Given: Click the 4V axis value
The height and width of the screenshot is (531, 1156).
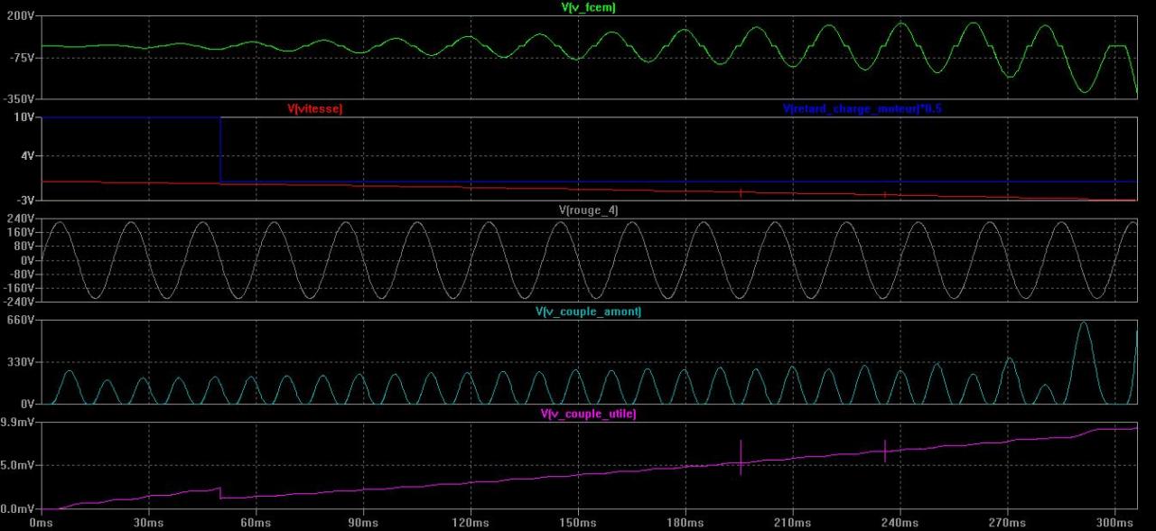Looking at the screenshot, I should coord(27,155).
